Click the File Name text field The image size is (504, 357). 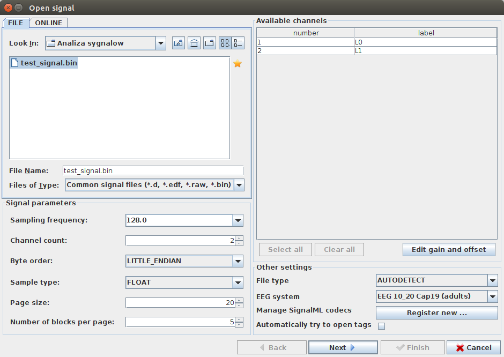pyautogui.click(x=153, y=170)
